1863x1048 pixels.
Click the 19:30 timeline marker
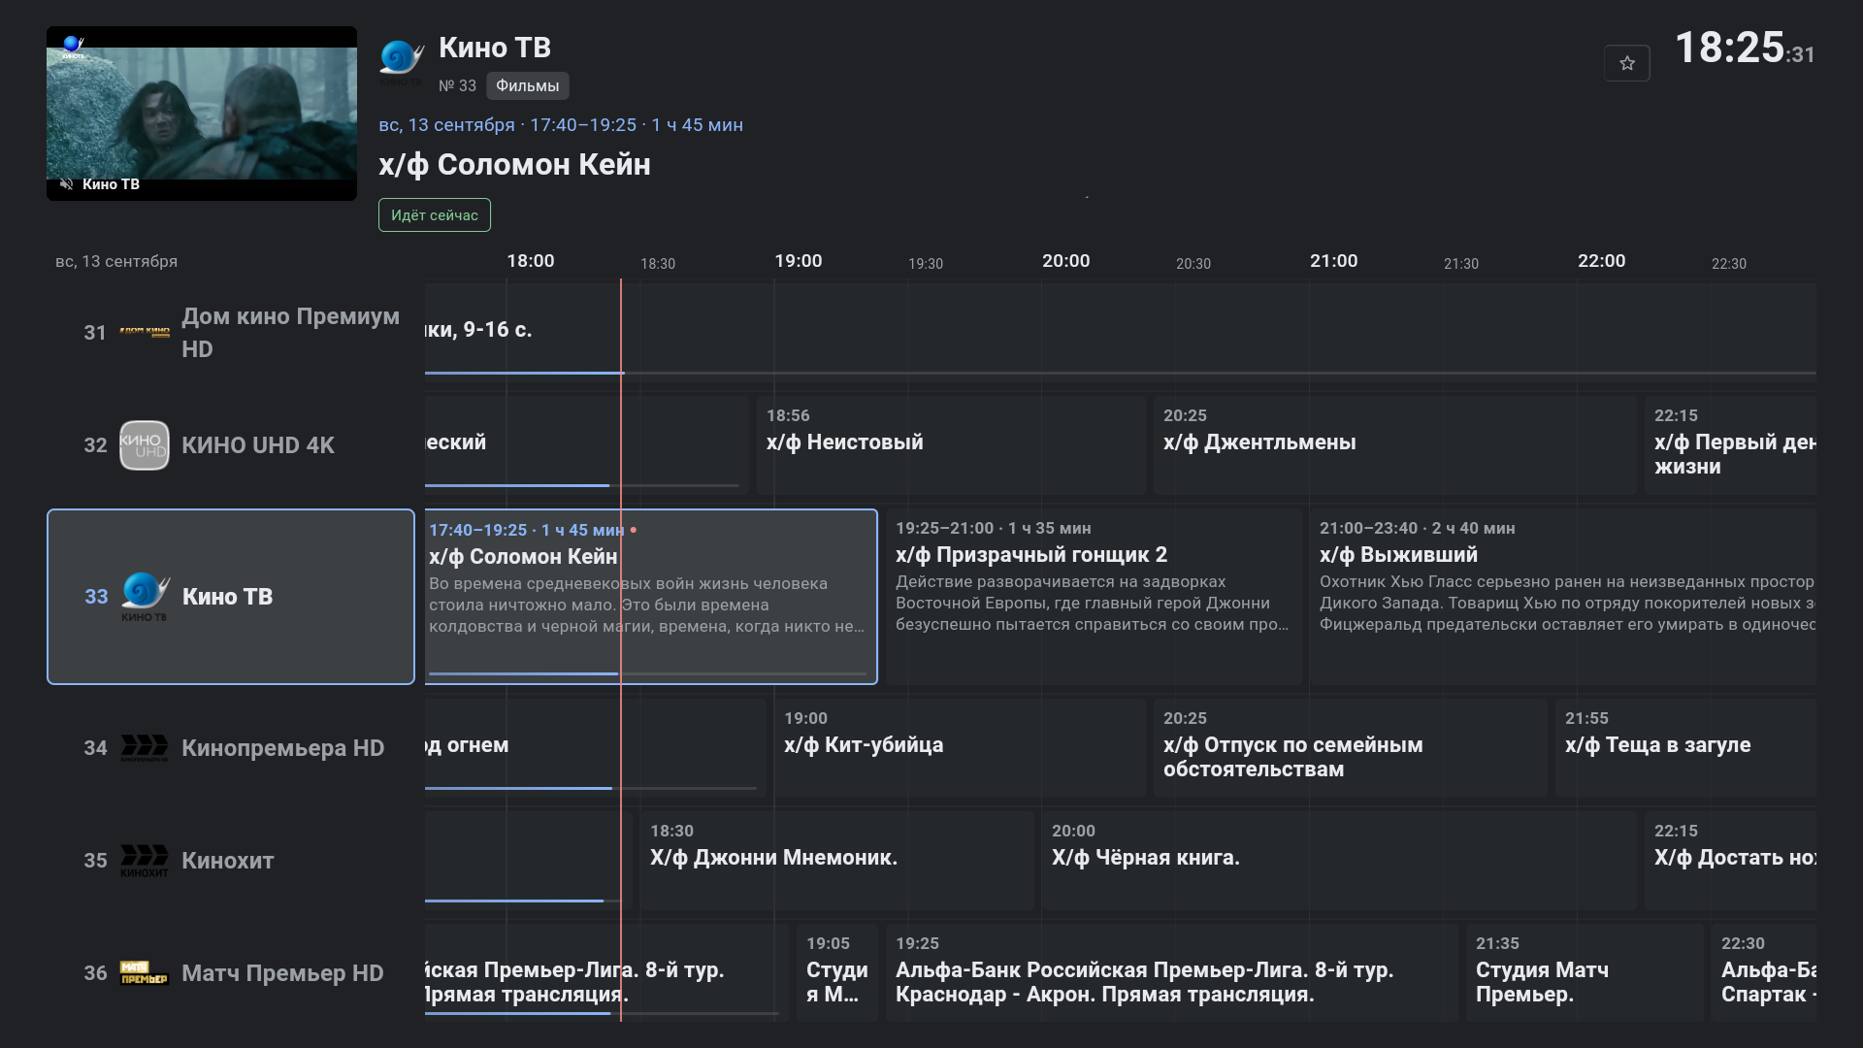(926, 264)
